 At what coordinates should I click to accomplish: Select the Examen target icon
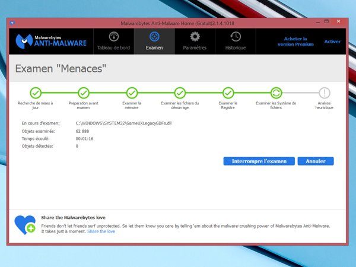tap(154, 37)
